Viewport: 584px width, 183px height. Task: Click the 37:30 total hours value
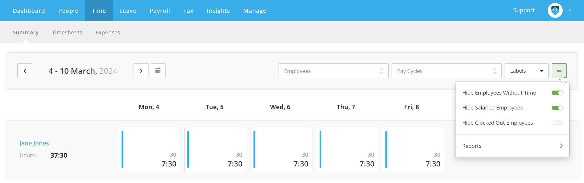pos(59,155)
